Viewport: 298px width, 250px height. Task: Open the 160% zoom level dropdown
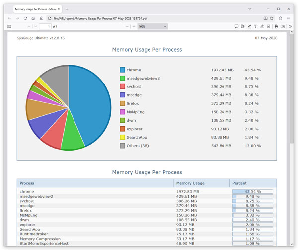tap(152, 26)
